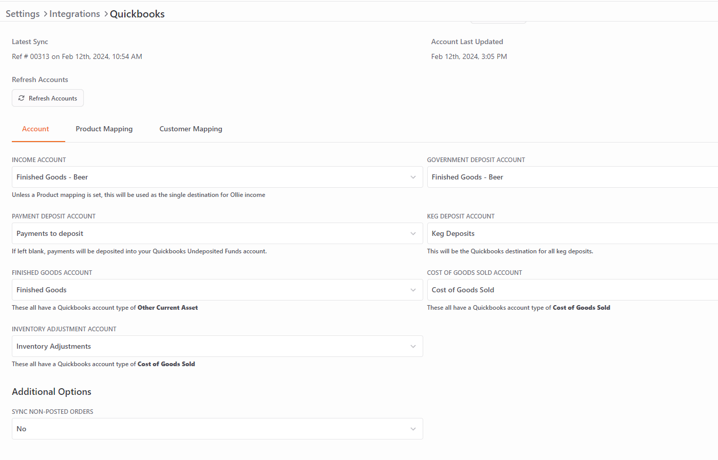This screenshot has height=460, width=718.
Task: Click keg deposits destination hint text
Action: click(510, 251)
